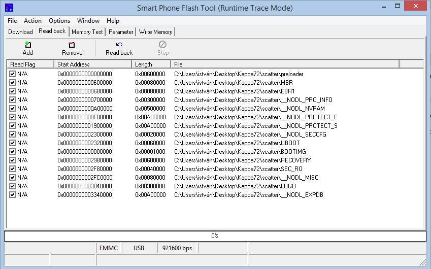Switch to the Download tab
Screen dimensions: 431x269
click(x=20, y=32)
